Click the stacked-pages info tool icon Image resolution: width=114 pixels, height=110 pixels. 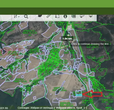pyautogui.click(x=74, y=16)
